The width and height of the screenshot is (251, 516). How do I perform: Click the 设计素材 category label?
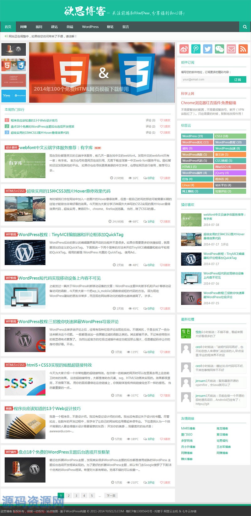[12, 147]
